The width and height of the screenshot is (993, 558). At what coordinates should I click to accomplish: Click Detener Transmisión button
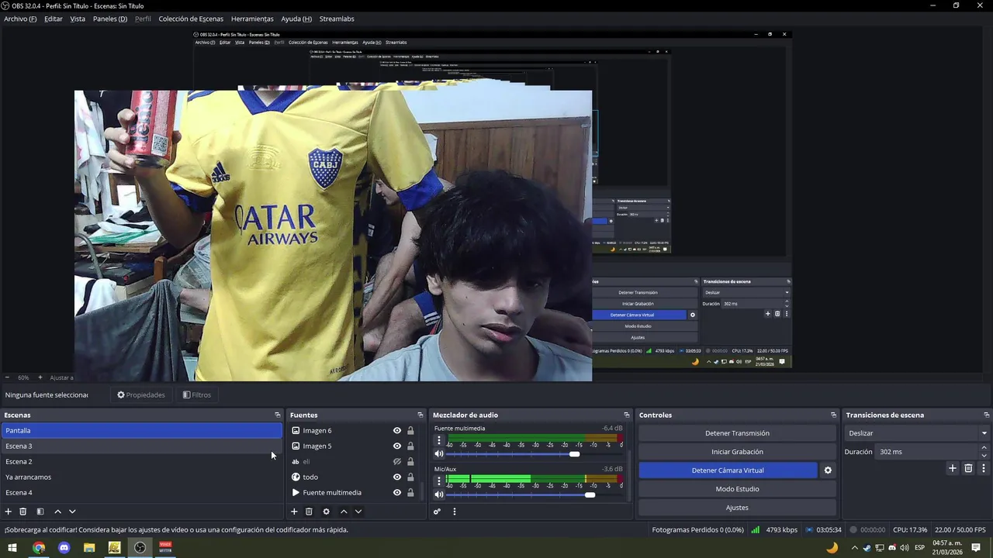(737, 433)
